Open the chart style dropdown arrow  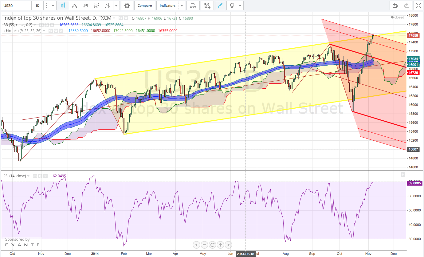[x=116, y=6]
